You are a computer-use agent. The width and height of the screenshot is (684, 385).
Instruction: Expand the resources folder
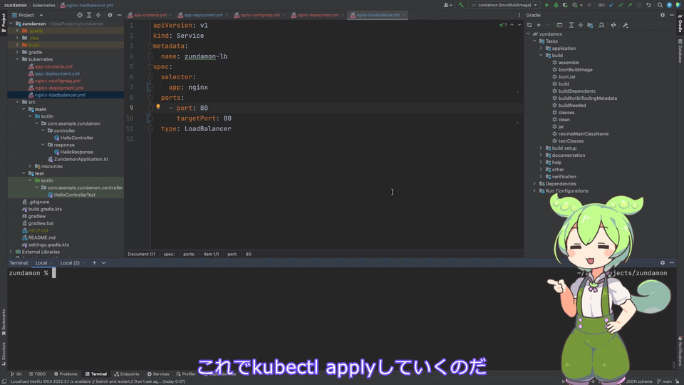pos(30,166)
